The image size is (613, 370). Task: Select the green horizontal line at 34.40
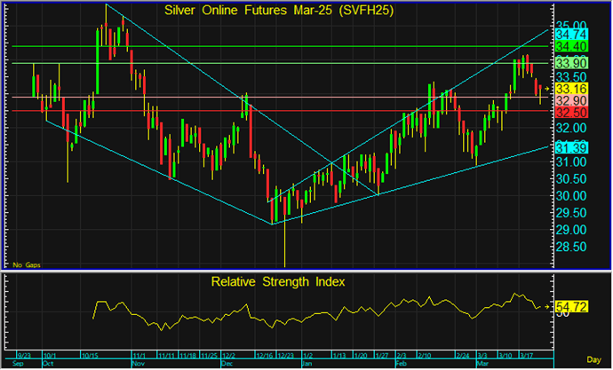tap(267, 45)
